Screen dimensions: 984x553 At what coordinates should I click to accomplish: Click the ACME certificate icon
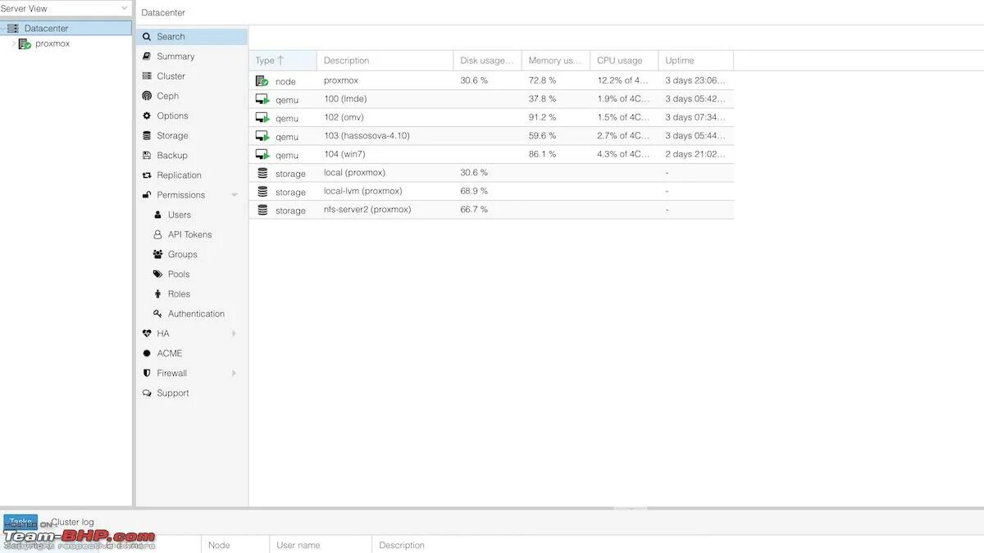[147, 353]
